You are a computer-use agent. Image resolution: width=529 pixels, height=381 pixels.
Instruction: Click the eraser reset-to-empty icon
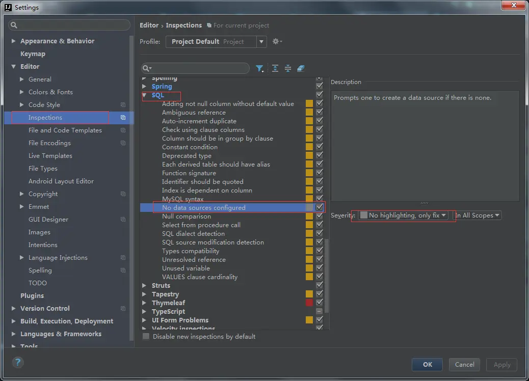301,68
